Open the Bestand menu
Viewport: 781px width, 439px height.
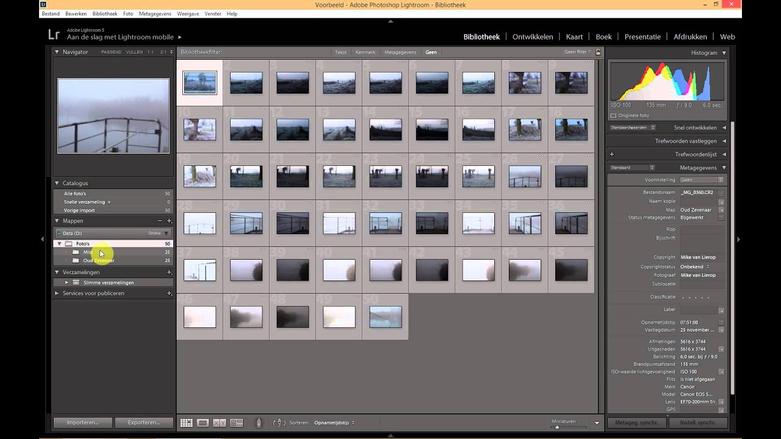tap(51, 13)
